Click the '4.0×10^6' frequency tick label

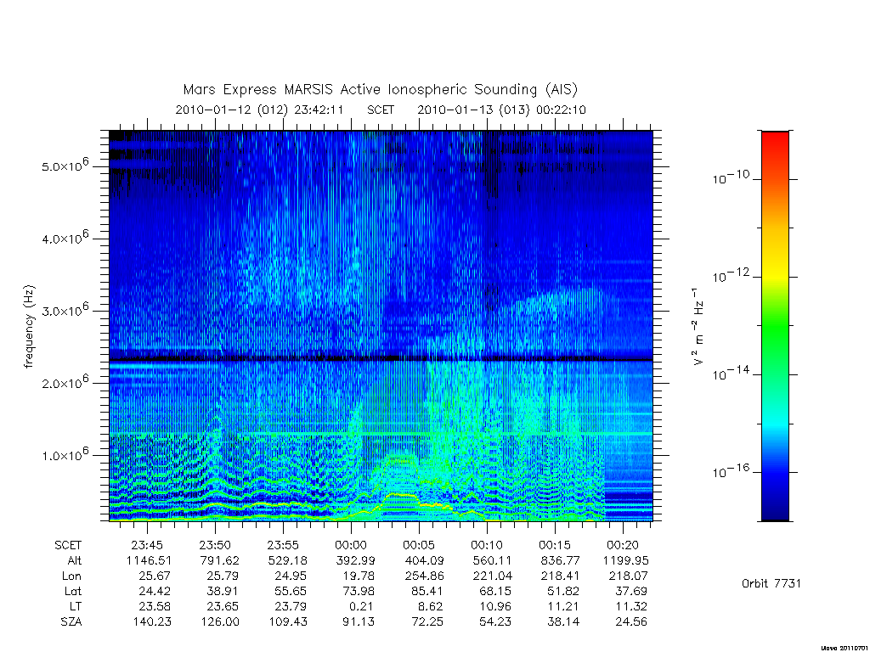click(x=65, y=238)
